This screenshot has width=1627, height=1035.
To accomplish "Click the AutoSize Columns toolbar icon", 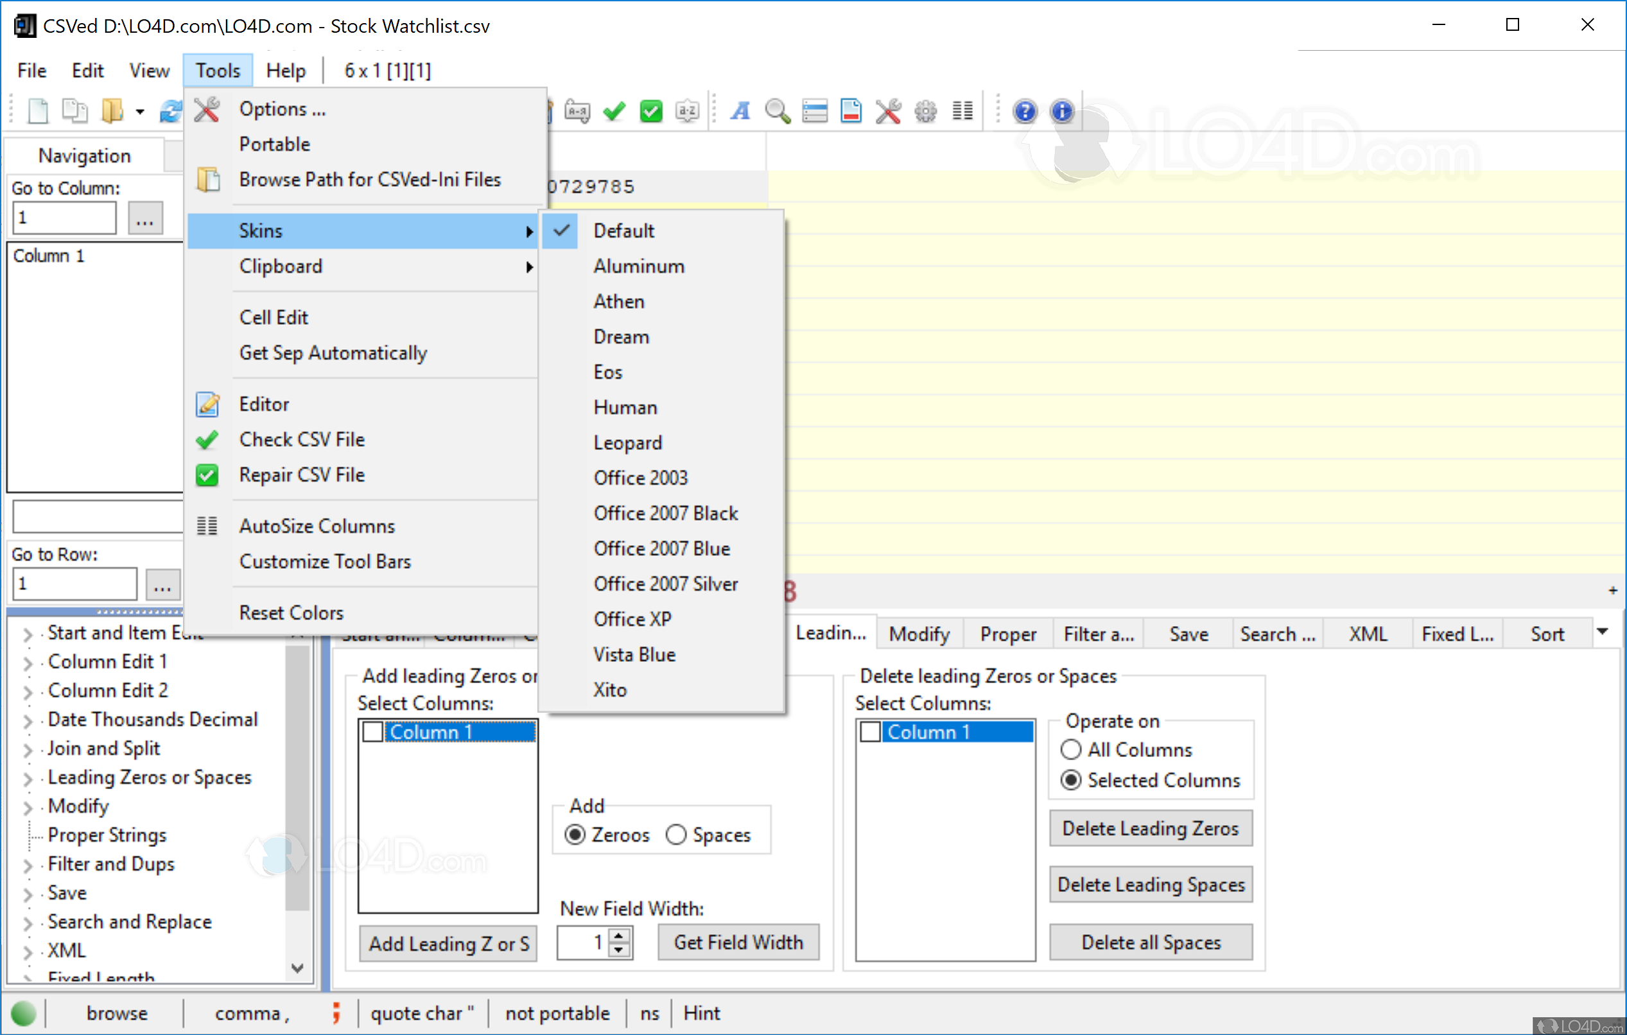I will [x=962, y=111].
